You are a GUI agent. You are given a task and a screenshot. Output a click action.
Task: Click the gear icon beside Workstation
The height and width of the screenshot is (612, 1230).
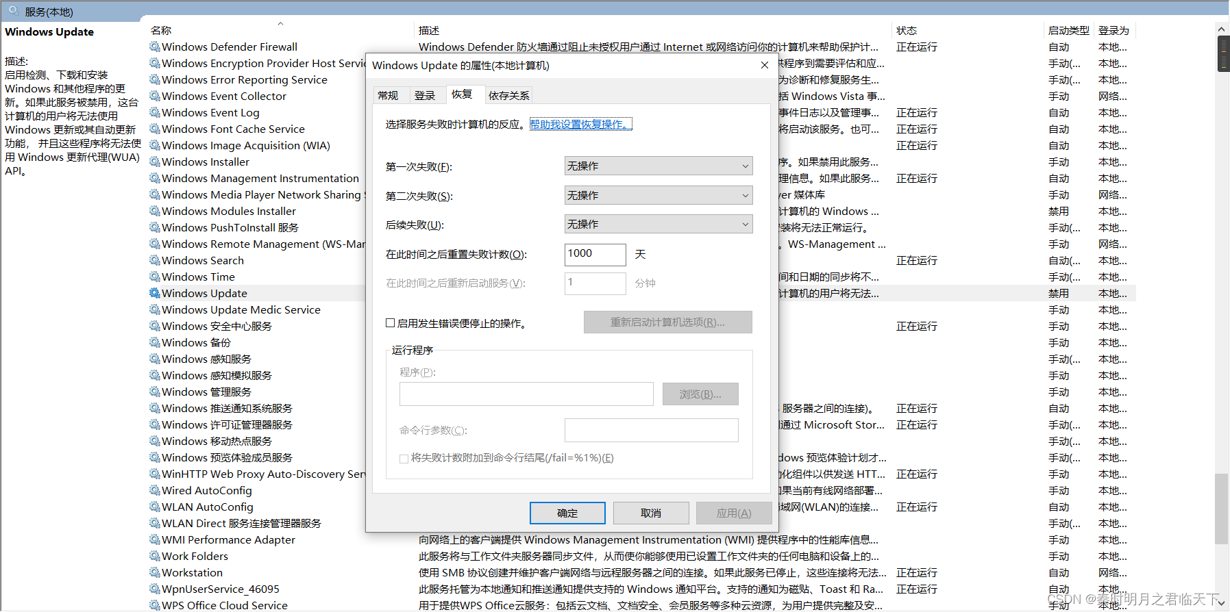tap(155, 572)
